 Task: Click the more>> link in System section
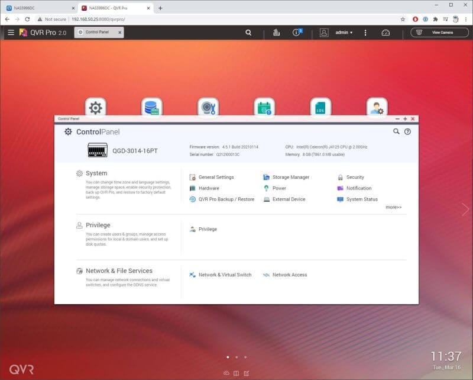click(393, 207)
